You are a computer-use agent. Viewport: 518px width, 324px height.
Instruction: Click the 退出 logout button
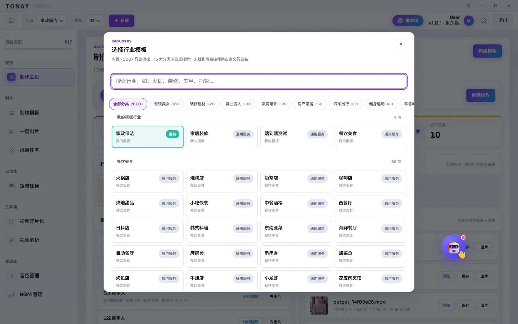coord(502,21)
